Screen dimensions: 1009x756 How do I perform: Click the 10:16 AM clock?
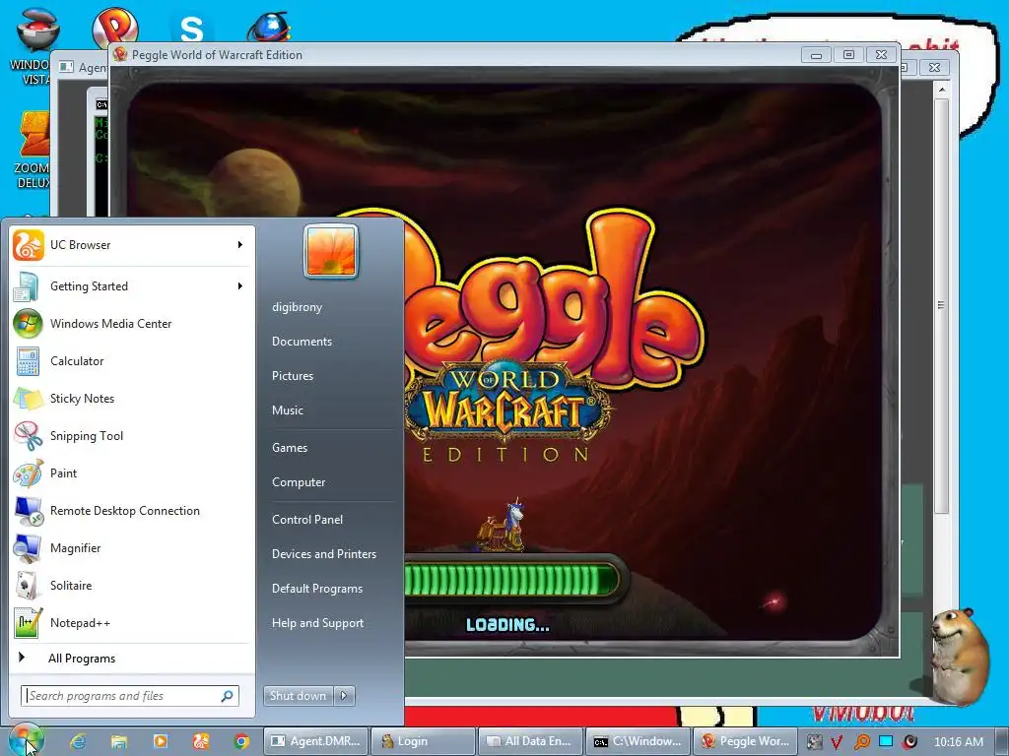point(958,742)
